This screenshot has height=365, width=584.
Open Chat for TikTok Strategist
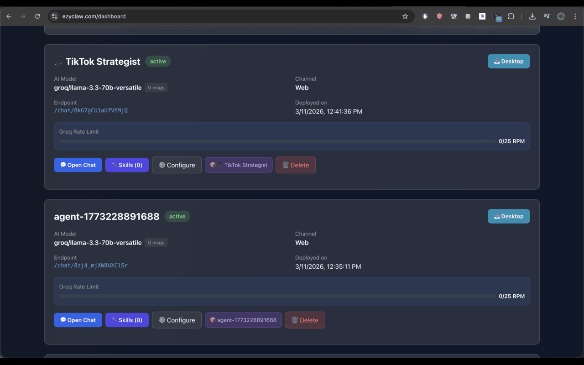coord(78,165)
